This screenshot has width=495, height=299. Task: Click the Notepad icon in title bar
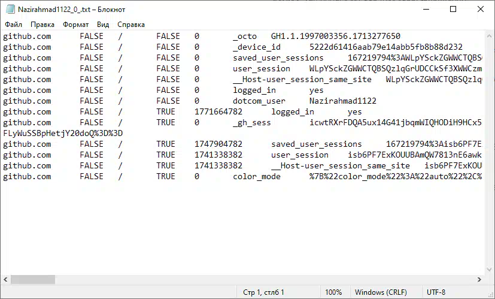pyautogui.click(x=10, y=10)
